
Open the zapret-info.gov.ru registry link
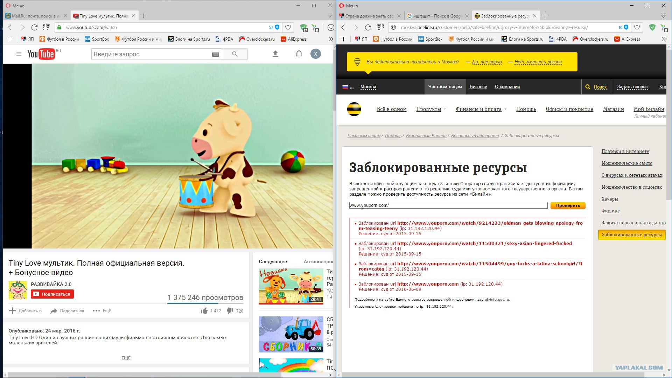tap(493, 300)
